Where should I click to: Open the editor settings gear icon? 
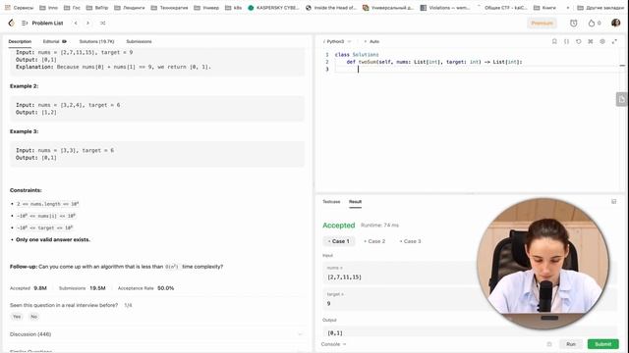tap(602, 41)
